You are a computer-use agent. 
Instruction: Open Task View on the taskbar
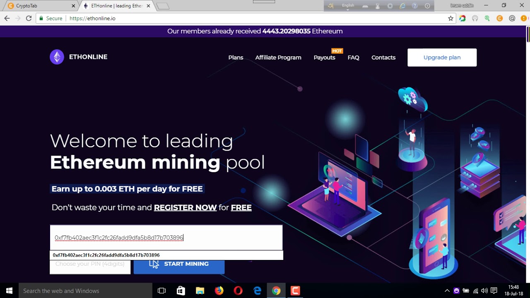(161, 291)
